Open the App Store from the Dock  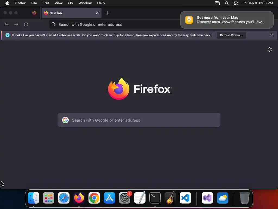[x=109, y=198]
